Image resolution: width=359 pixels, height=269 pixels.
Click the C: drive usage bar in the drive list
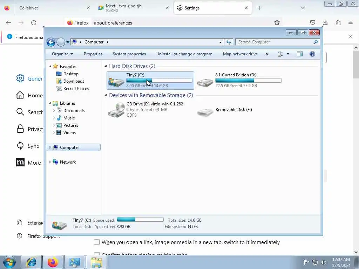tap(159, 80)
